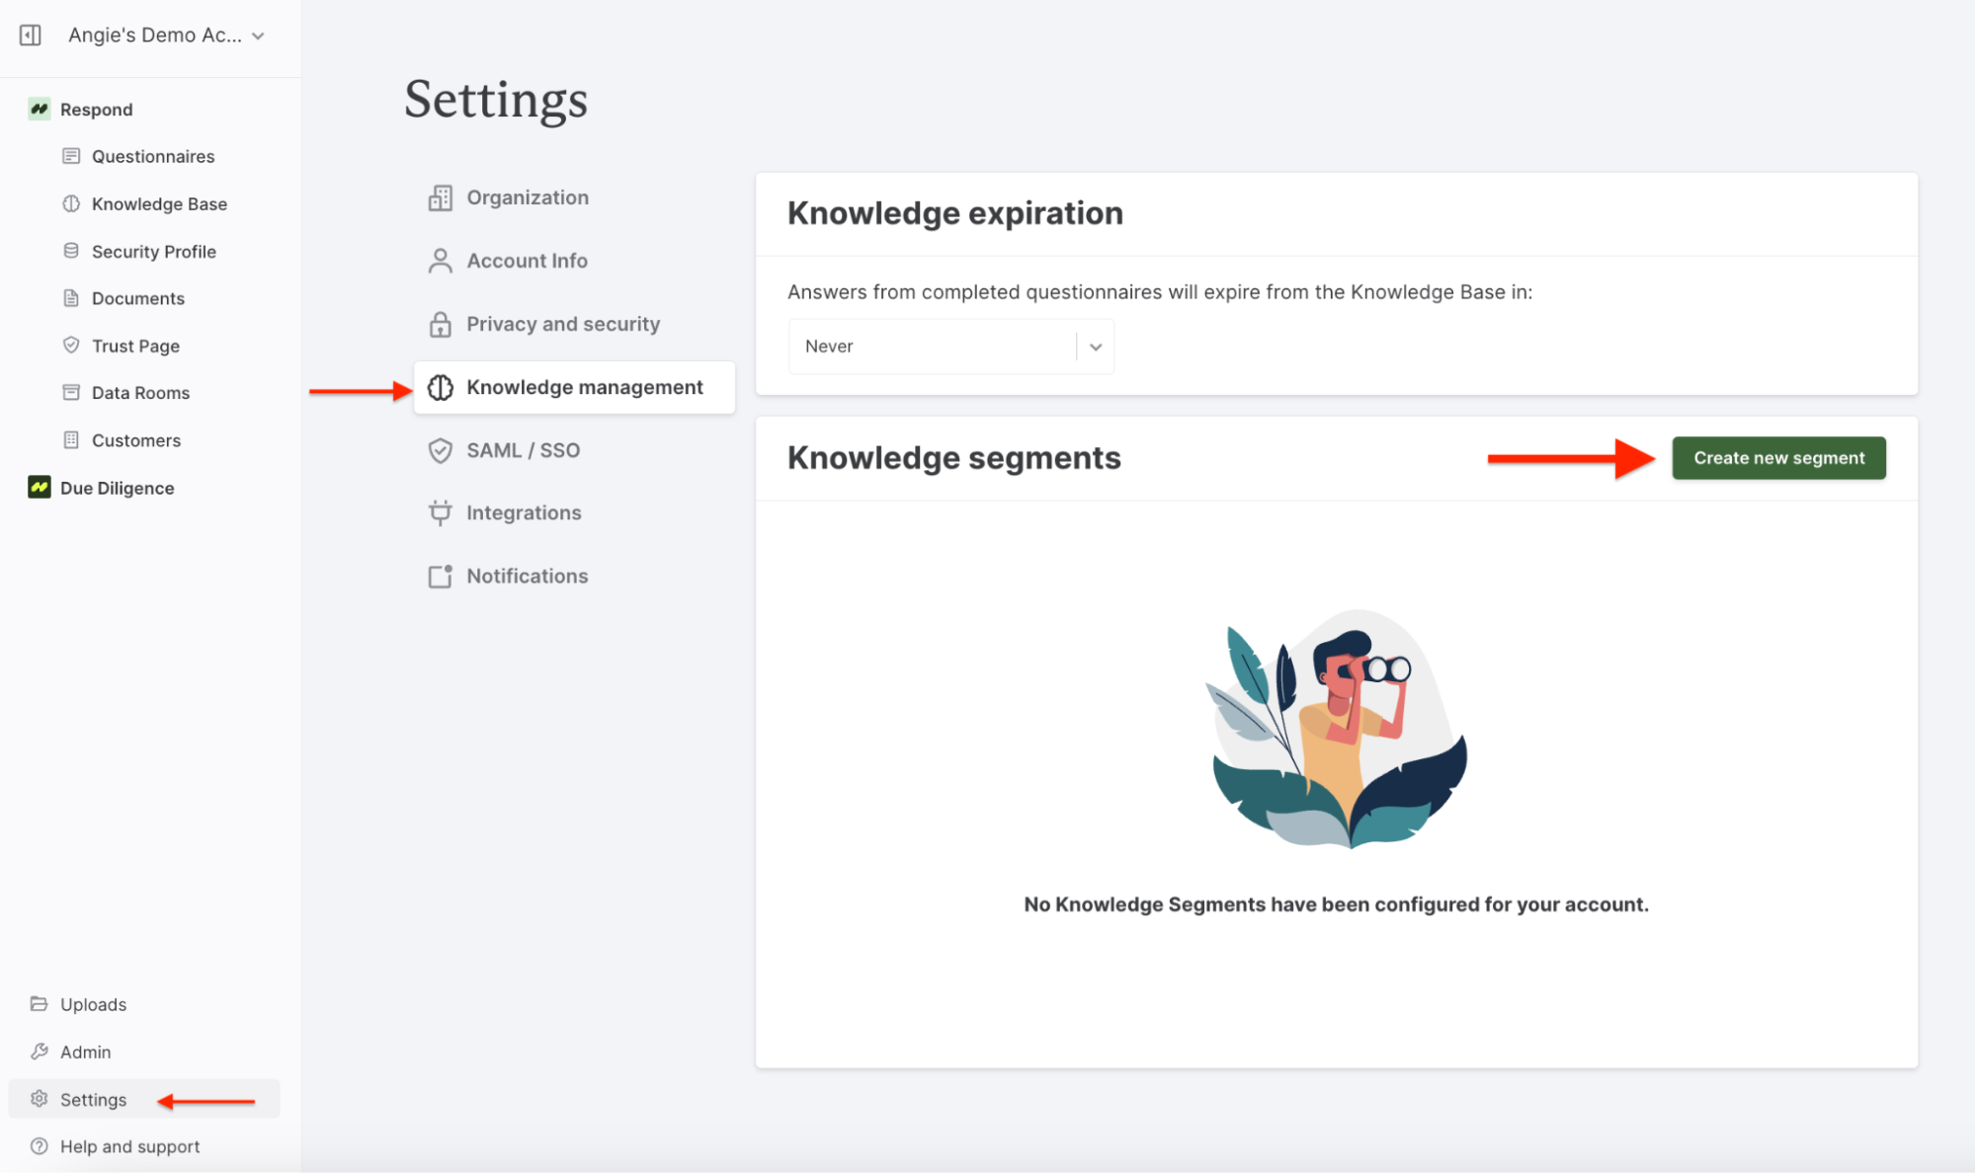Click the Uploads folder icon
1975x1173 pixels.
click(x=40, y=1004)
